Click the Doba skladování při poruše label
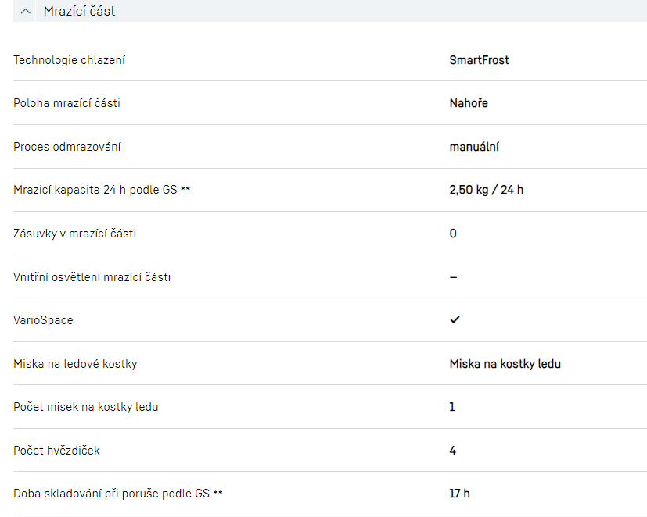 [111, 494]
